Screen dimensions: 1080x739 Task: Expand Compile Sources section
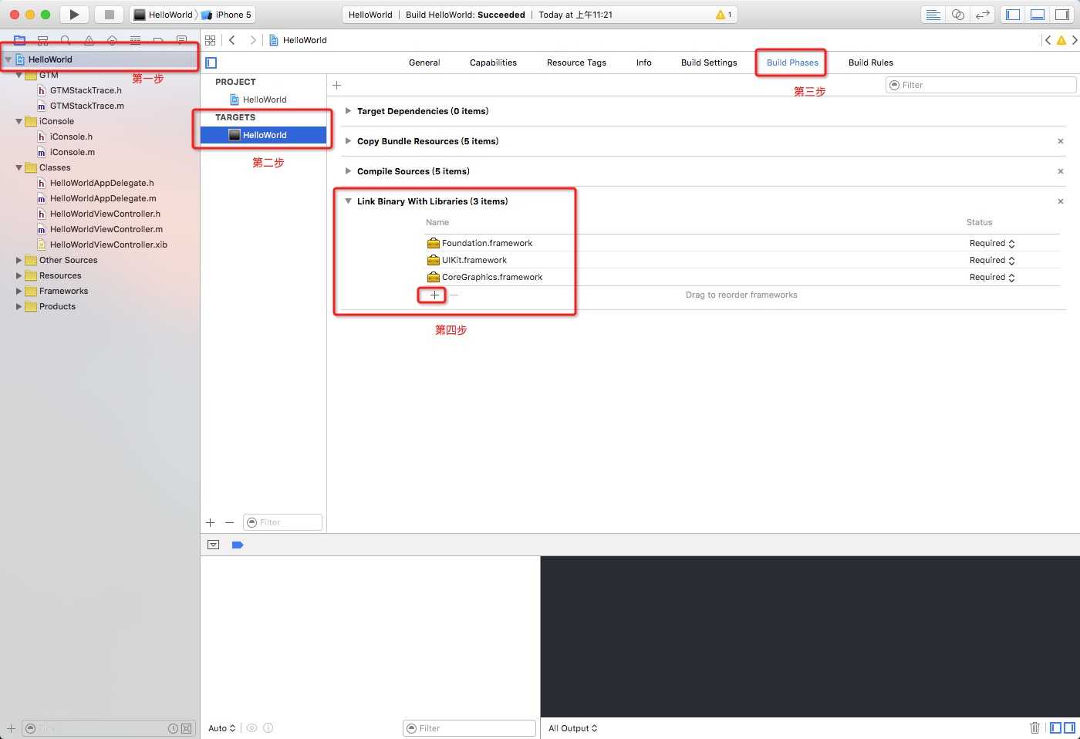[348, 171]
